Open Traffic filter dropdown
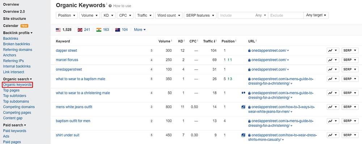 144,16
